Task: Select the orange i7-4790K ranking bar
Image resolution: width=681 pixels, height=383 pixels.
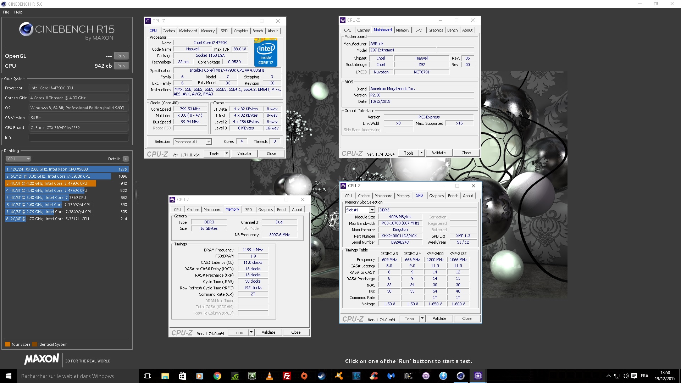Action: click(50, 183)
